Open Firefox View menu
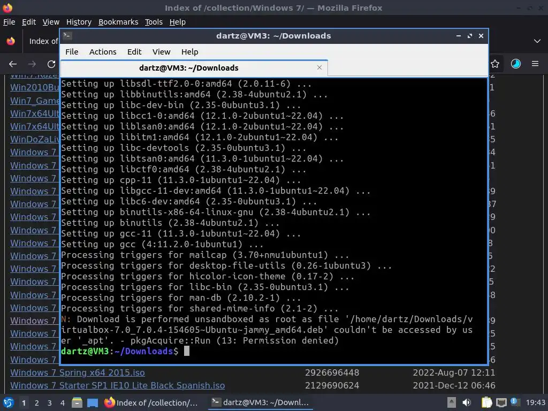This screenshot has height=411, width=548. click(x=51, y=22)
